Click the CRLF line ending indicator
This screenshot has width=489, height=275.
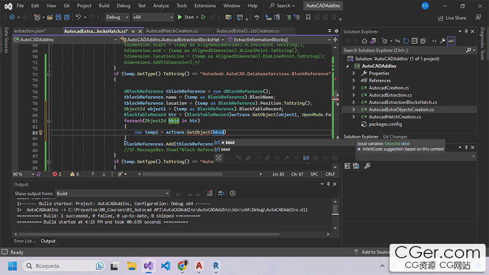(x=330, y=174)
